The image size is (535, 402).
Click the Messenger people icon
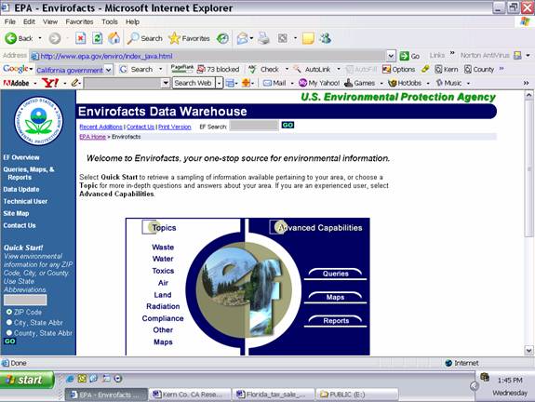pos(325,38)
